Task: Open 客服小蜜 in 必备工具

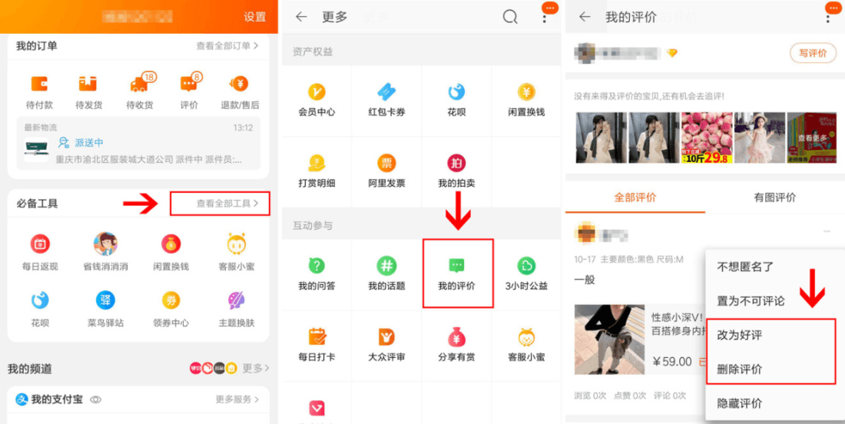Action: click(236, 244)
